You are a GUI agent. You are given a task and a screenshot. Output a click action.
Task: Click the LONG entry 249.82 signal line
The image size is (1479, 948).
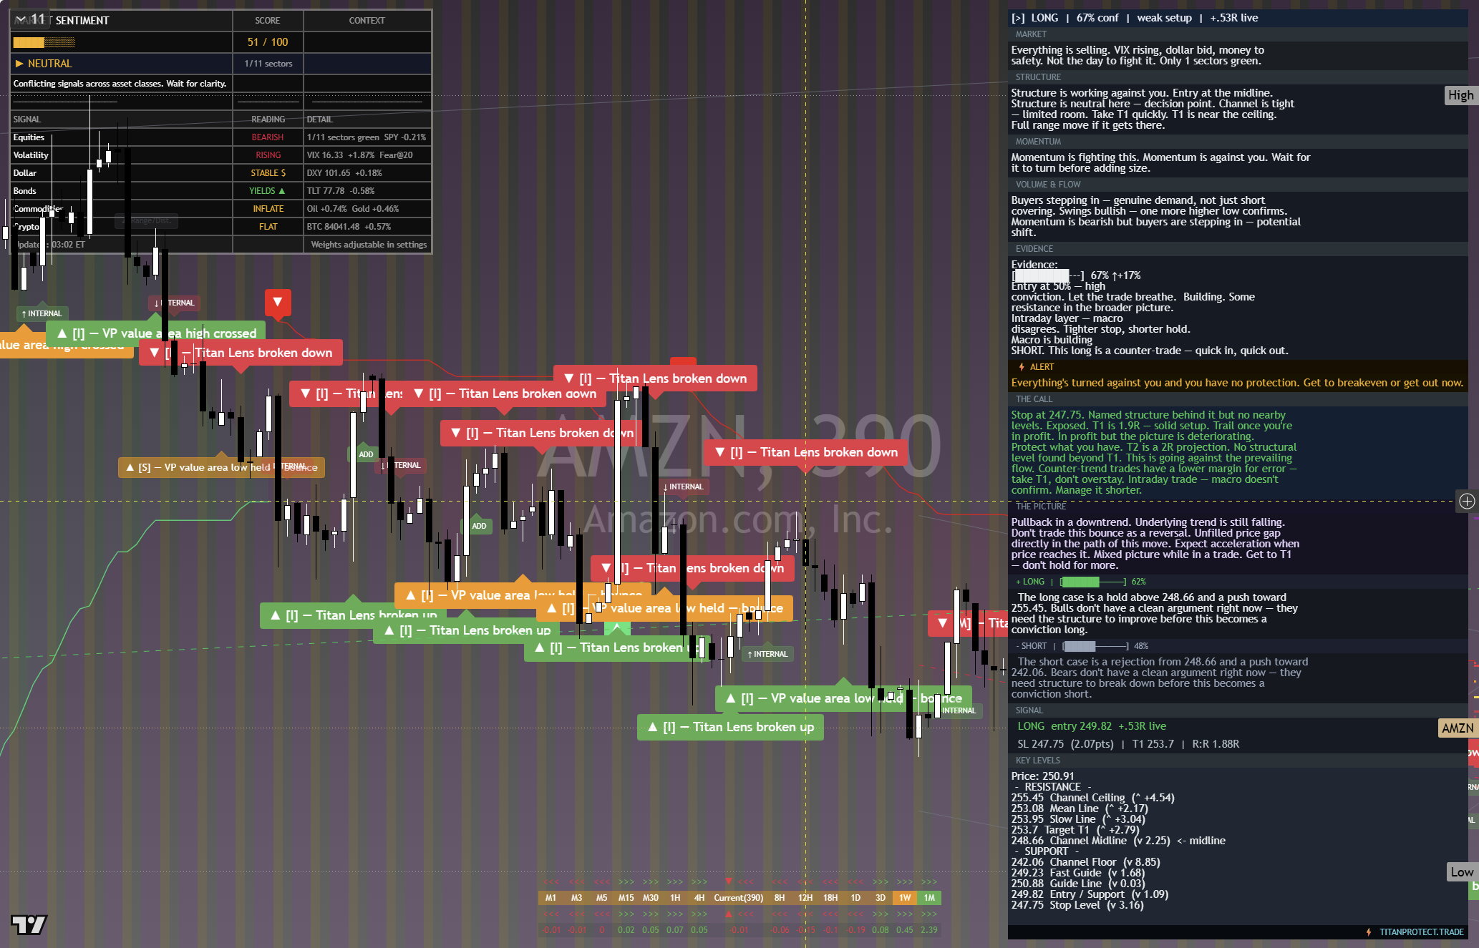click(1092, 726)
